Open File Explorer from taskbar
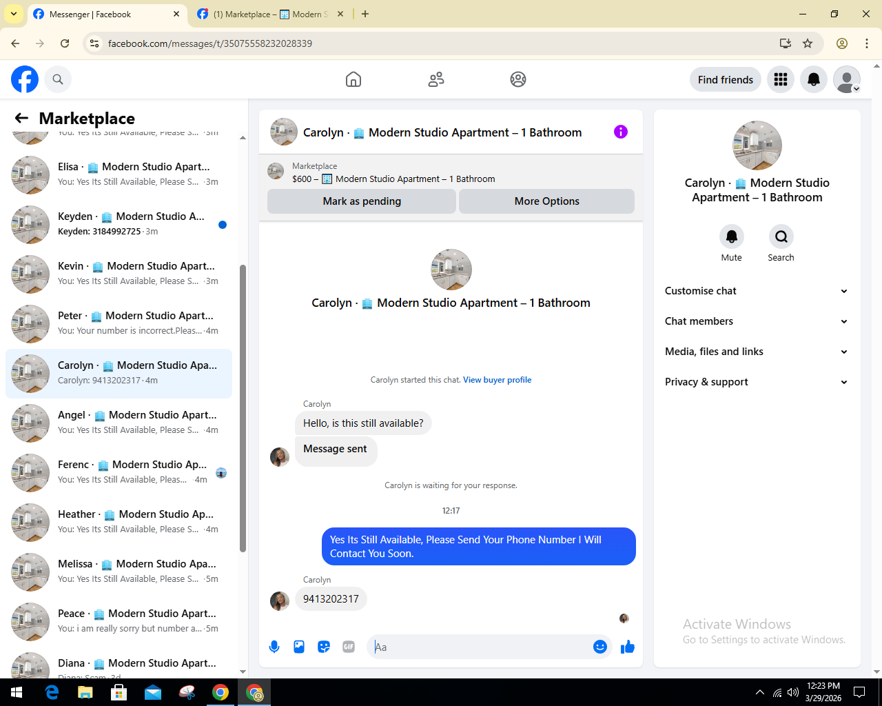 click(85, 692)
